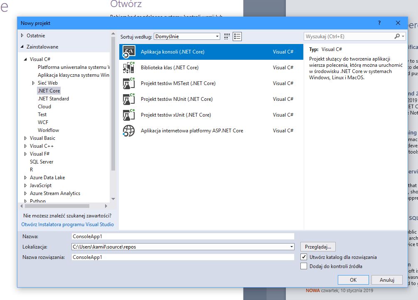The width and height of the screenshot is (418, 300).
Task: Select Projekt testów xUnit (.NET Core) name
Action: coord(176,115)
